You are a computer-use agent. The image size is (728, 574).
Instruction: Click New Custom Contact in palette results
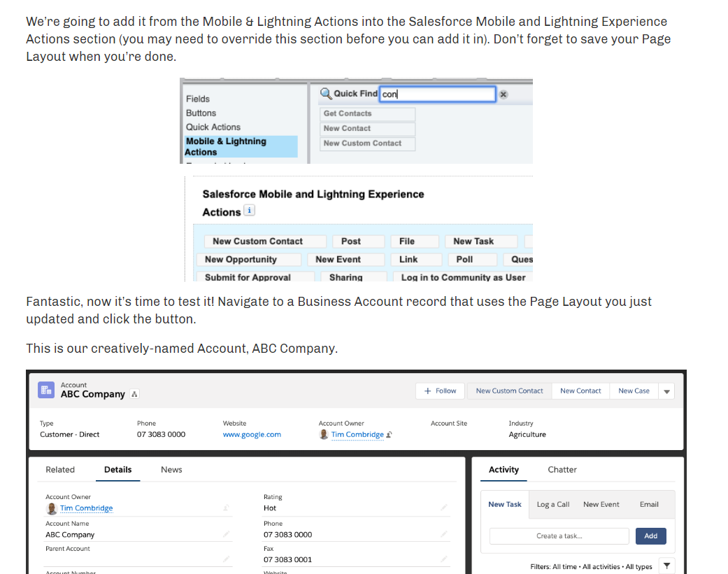367,143
